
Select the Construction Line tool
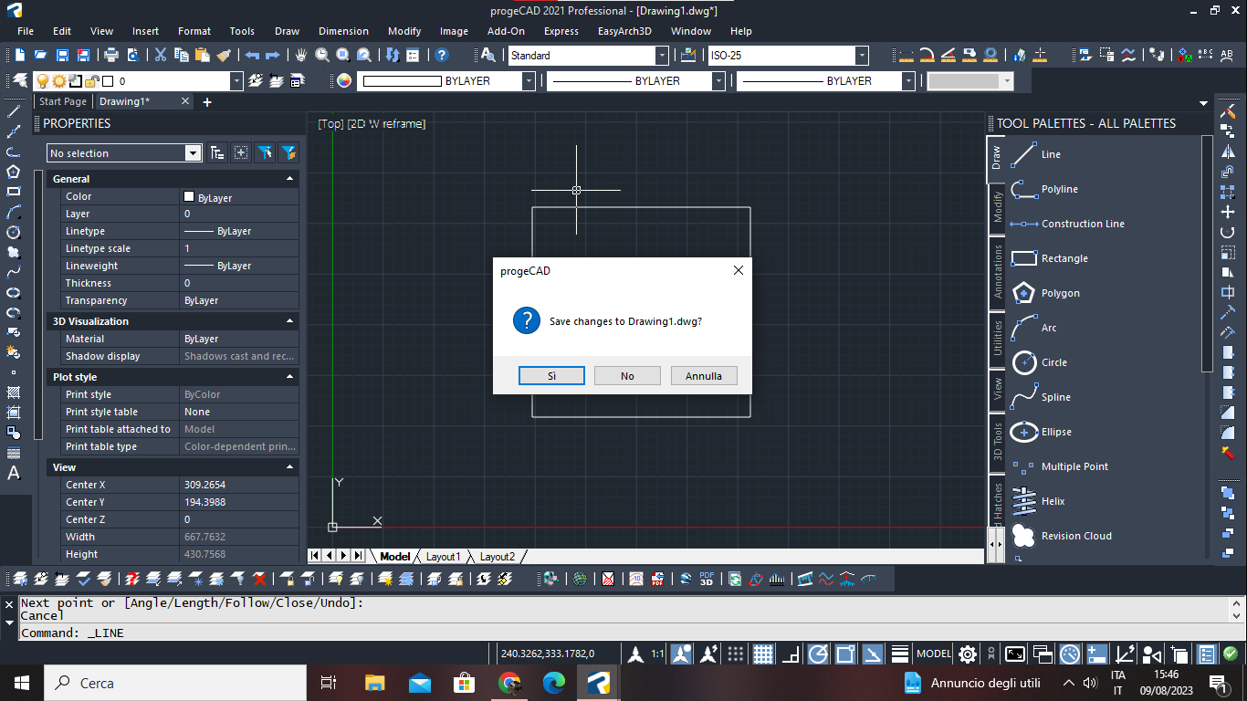point(1067,224)
